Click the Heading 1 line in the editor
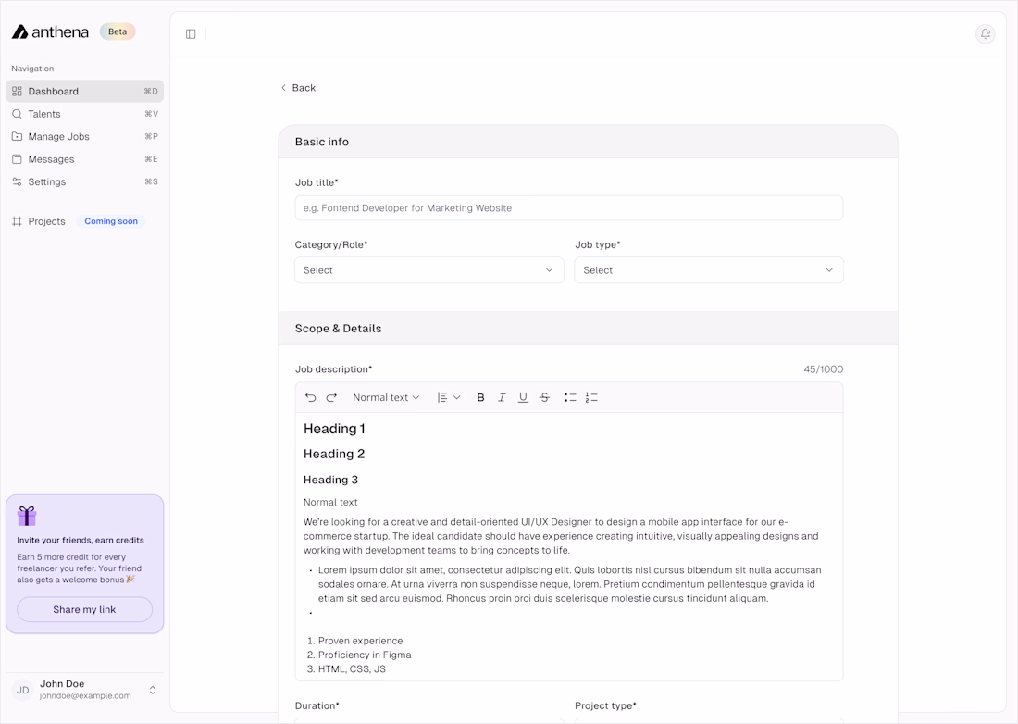This screenshot has width=1018, height=724. coord(334,429)
